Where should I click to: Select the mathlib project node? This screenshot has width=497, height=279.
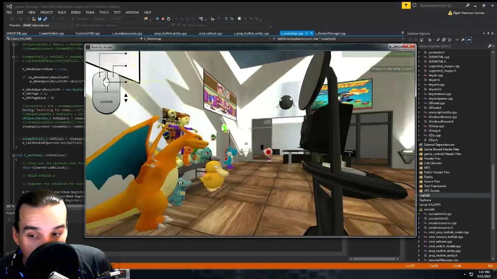point(425,195)
